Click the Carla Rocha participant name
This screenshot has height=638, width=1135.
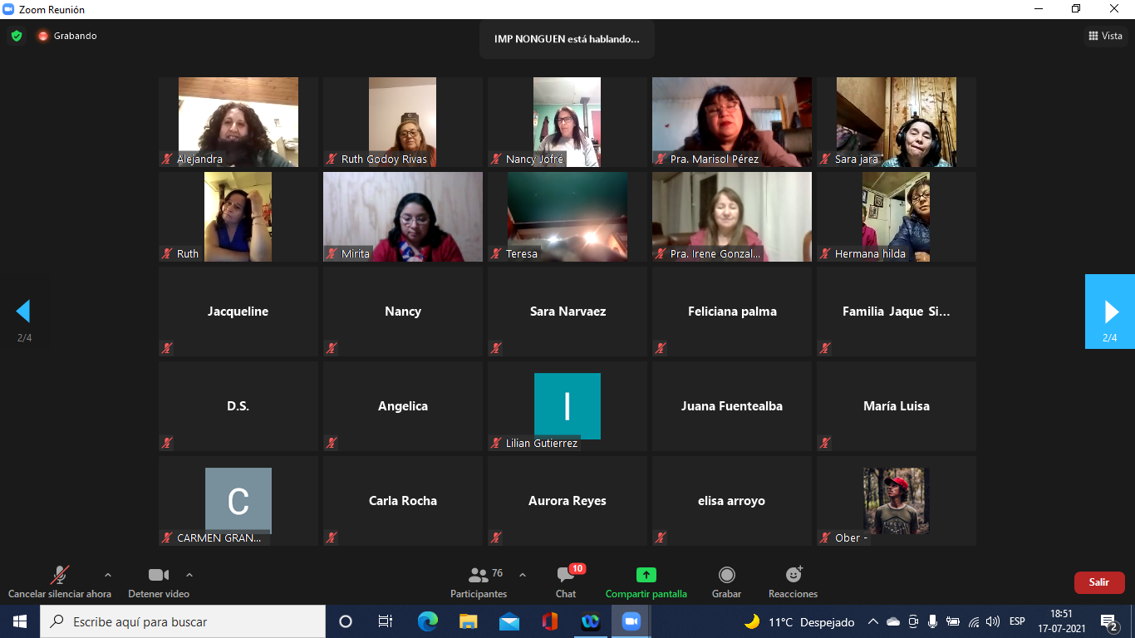tap(403, 501)
